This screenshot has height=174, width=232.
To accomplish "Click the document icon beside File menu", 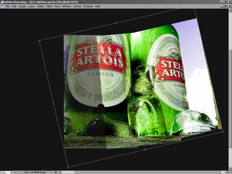I will 2,6.
